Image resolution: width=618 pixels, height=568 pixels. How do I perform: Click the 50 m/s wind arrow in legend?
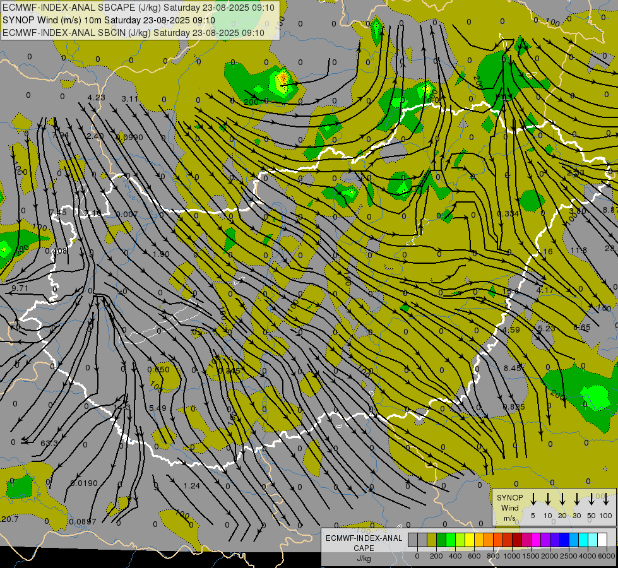point(591,499)
